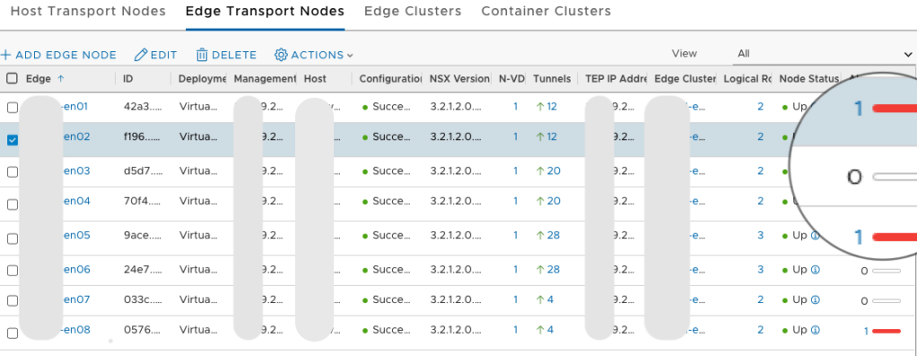Click the 28 tunnels link for en06
The image size is (917, 356).
click(554, 269)
